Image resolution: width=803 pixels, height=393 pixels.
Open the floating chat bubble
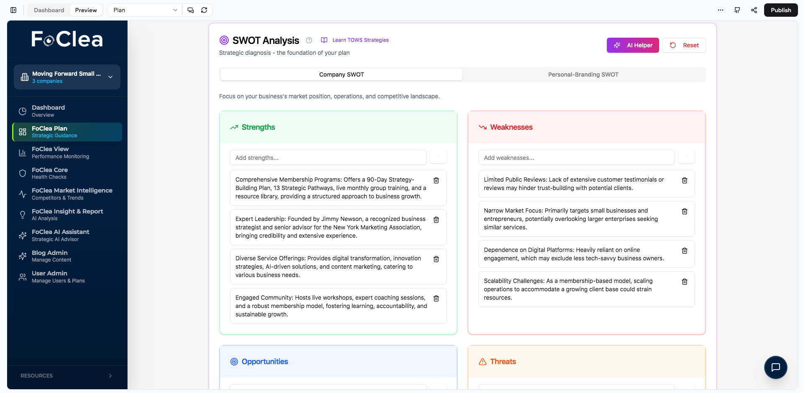click(x=776, y=367)
